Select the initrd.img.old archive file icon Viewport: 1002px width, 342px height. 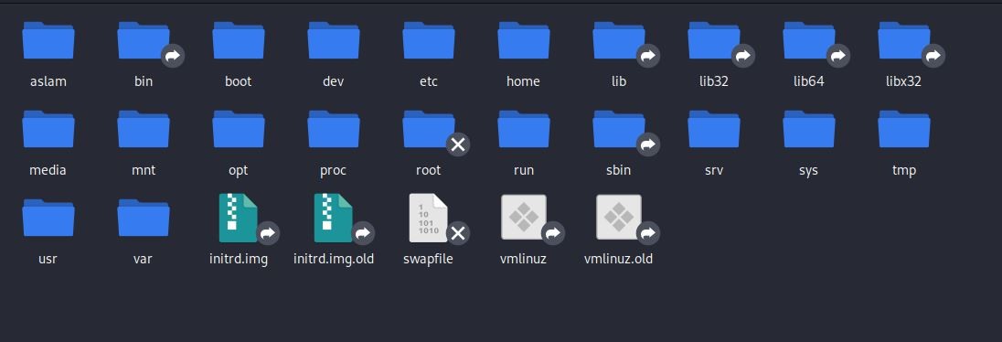[334, 218]
